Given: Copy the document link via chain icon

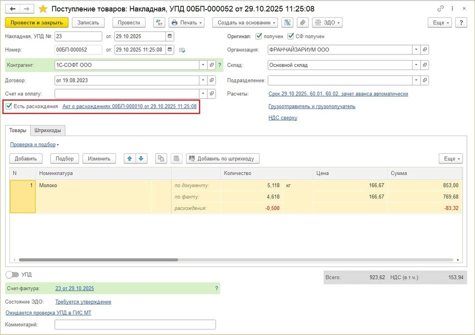Looking at the screenshot, I should (x=440, y=9).
